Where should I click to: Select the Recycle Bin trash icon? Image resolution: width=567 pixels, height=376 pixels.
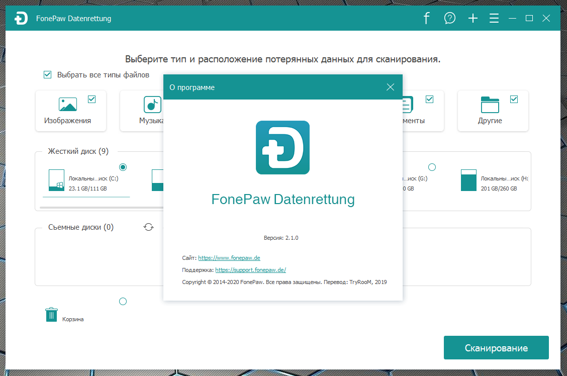(51, 315)
